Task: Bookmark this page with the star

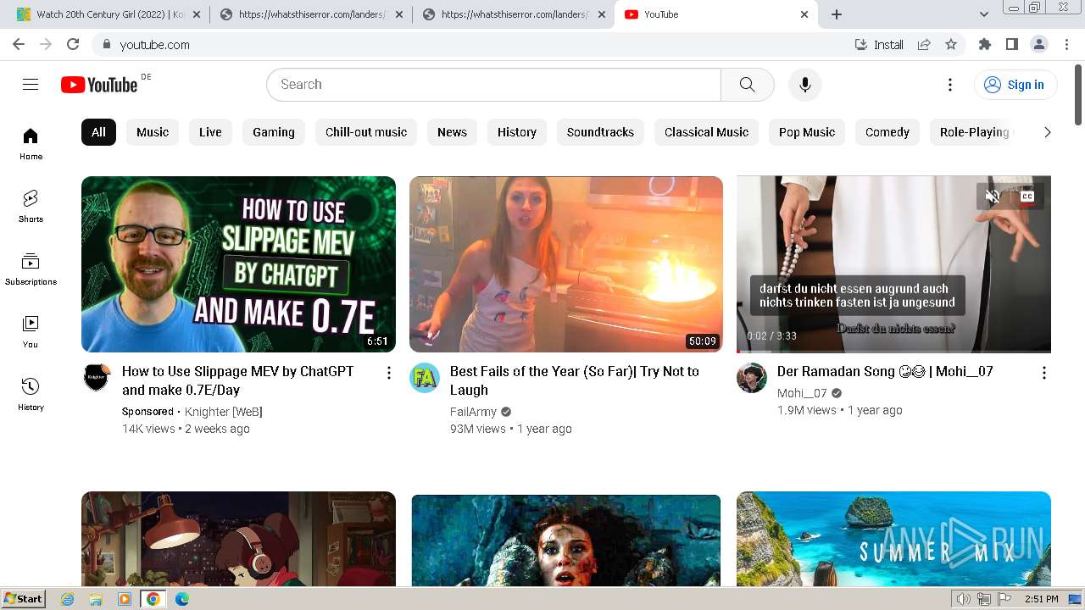Action: (x=951, y=44)
